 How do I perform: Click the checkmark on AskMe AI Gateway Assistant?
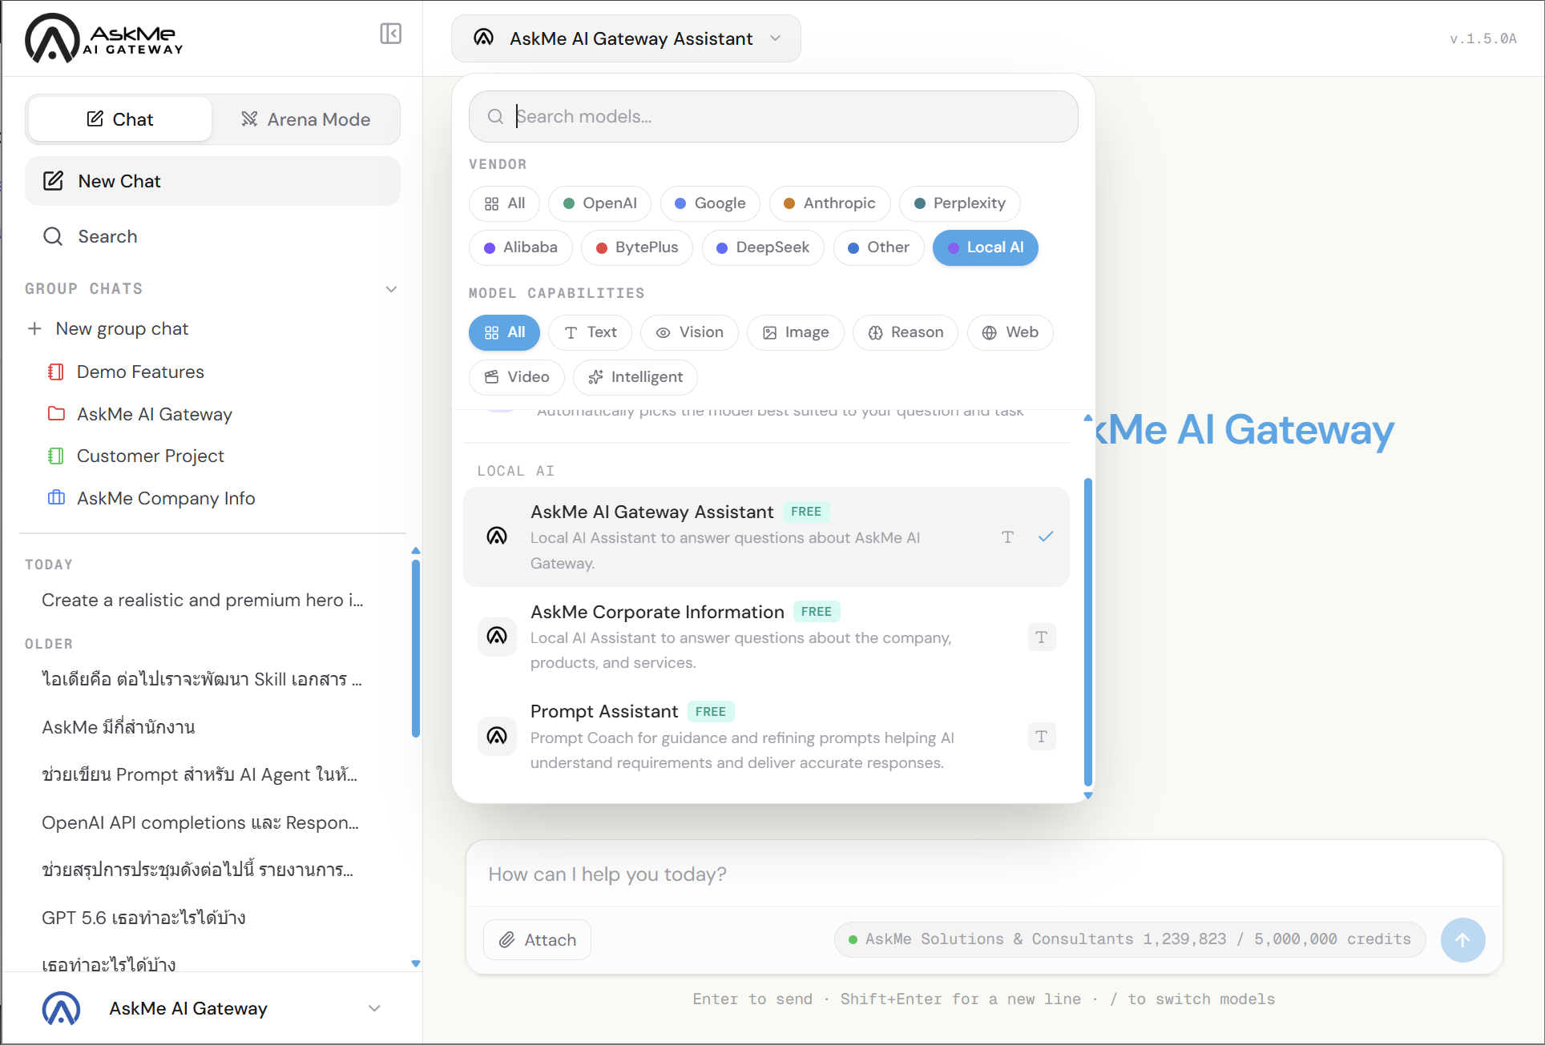click(x=1045, y=537)
